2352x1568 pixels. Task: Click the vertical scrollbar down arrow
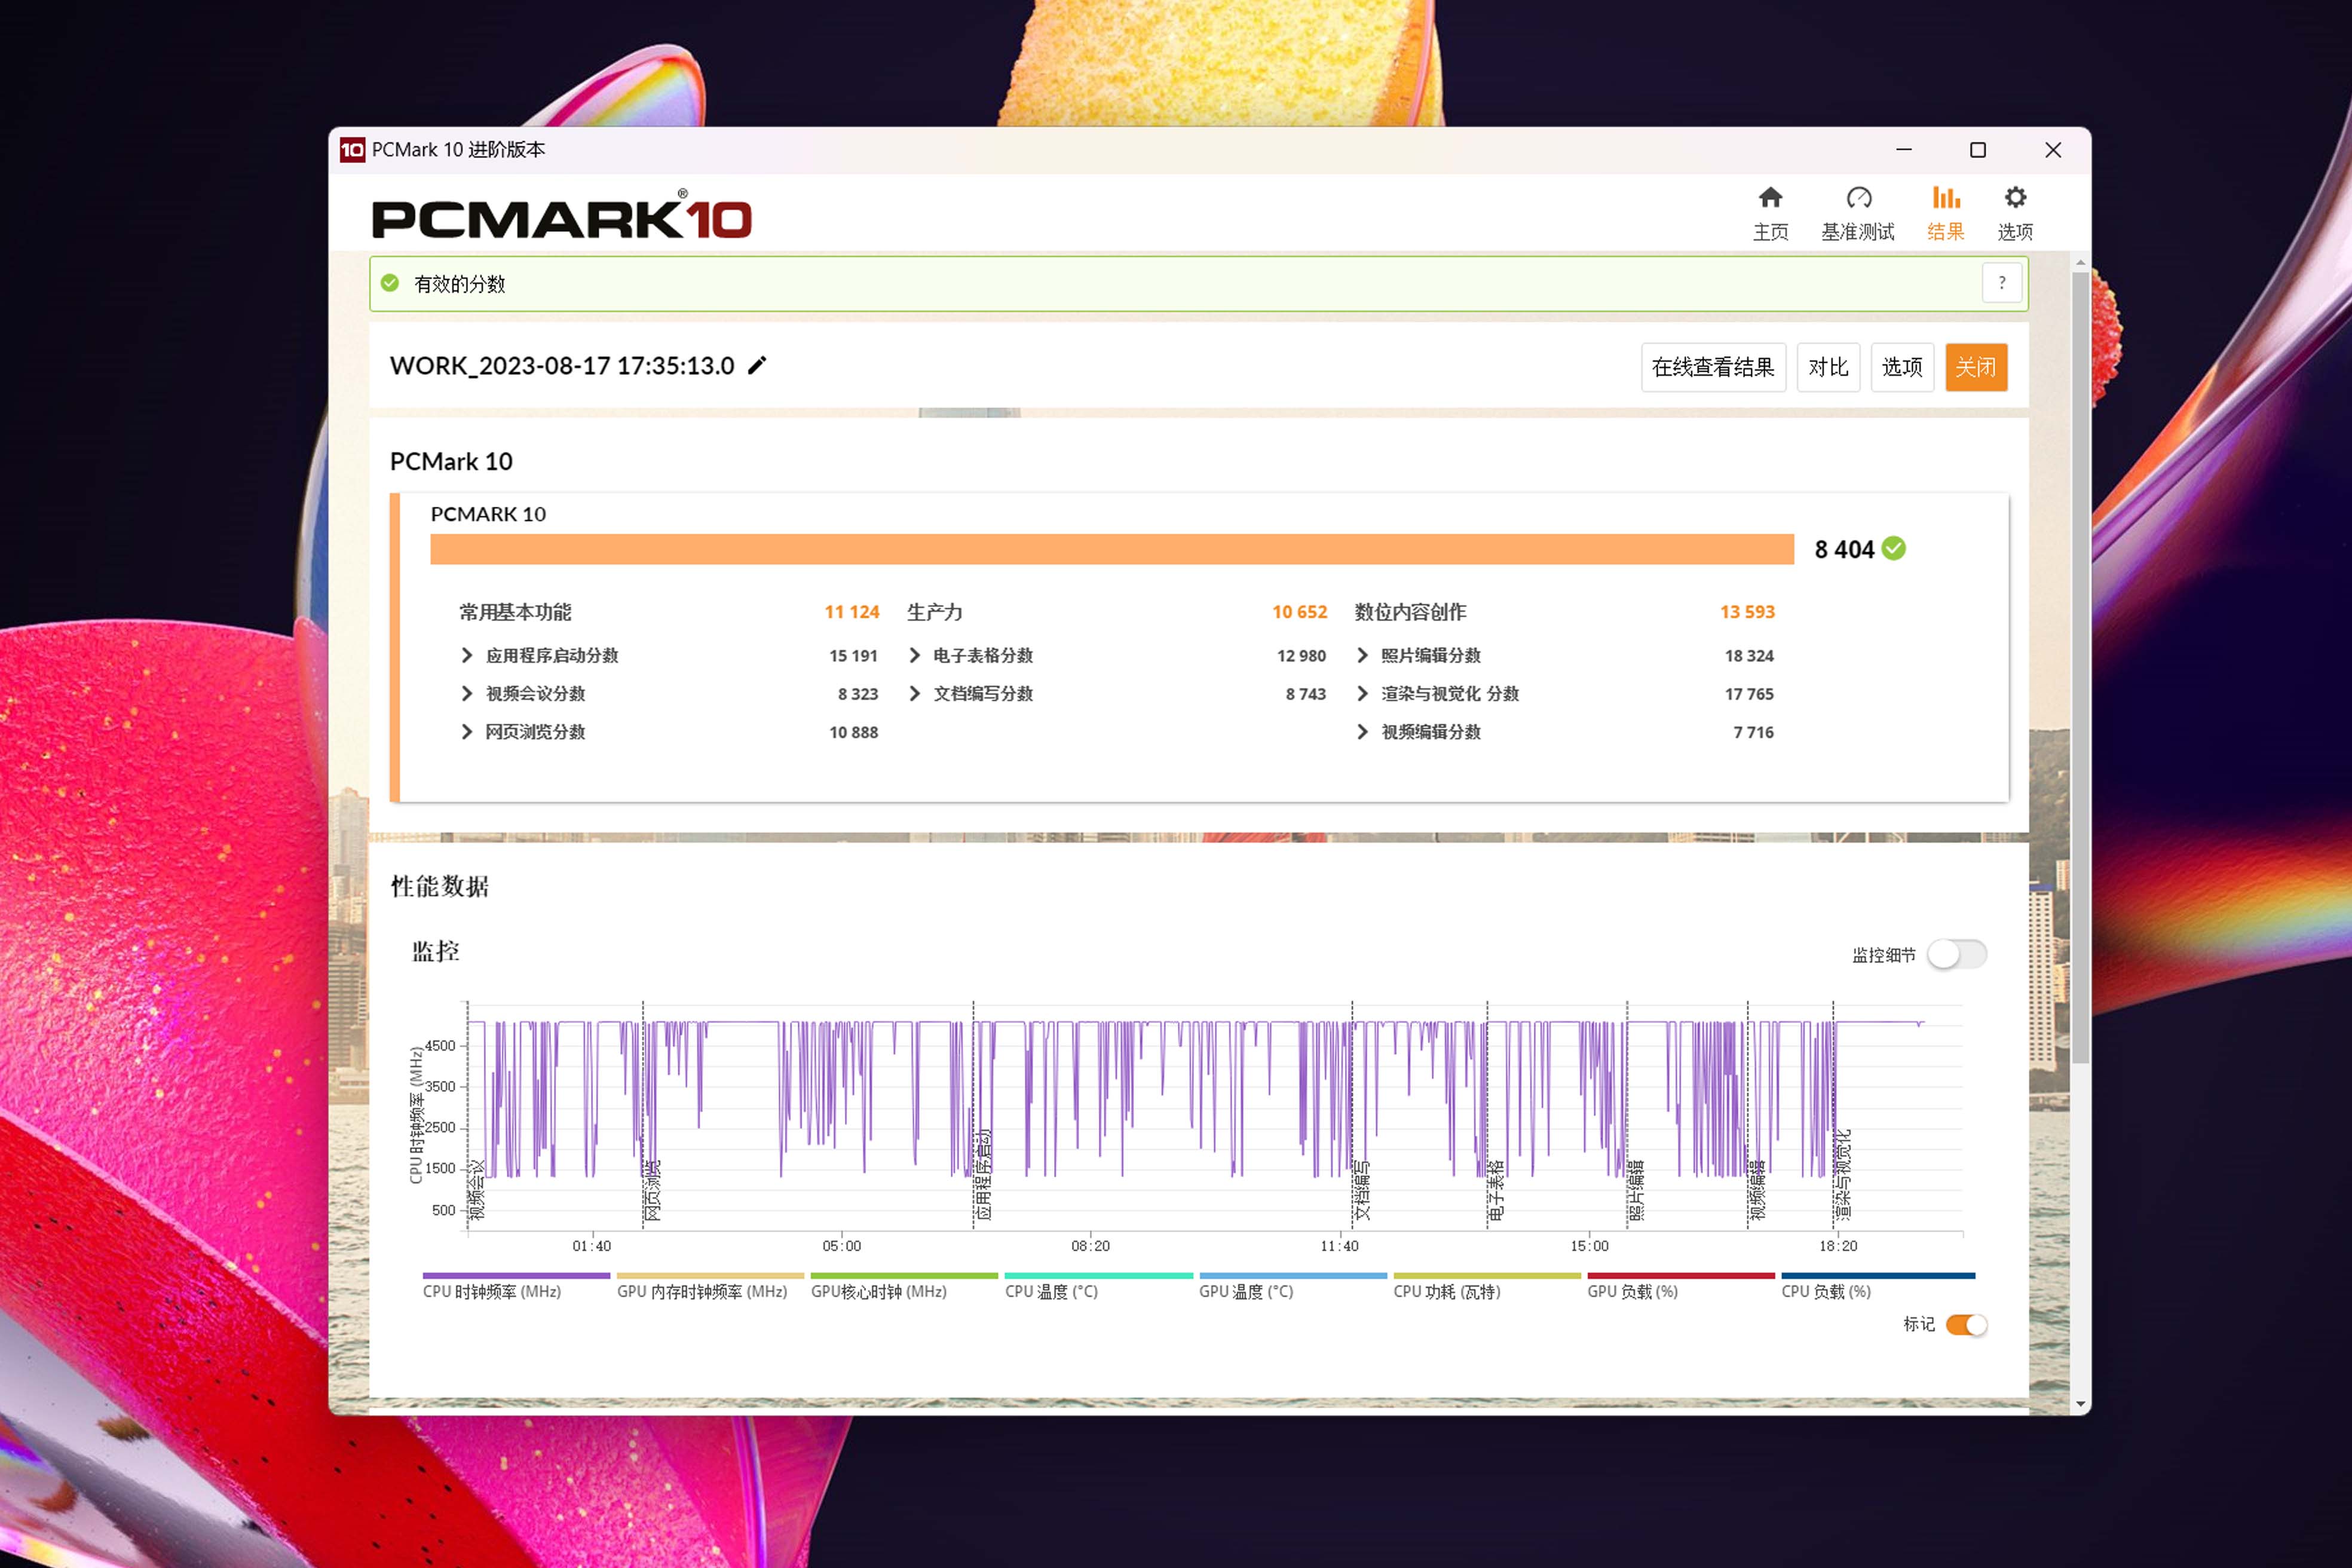(2081, 1404)
